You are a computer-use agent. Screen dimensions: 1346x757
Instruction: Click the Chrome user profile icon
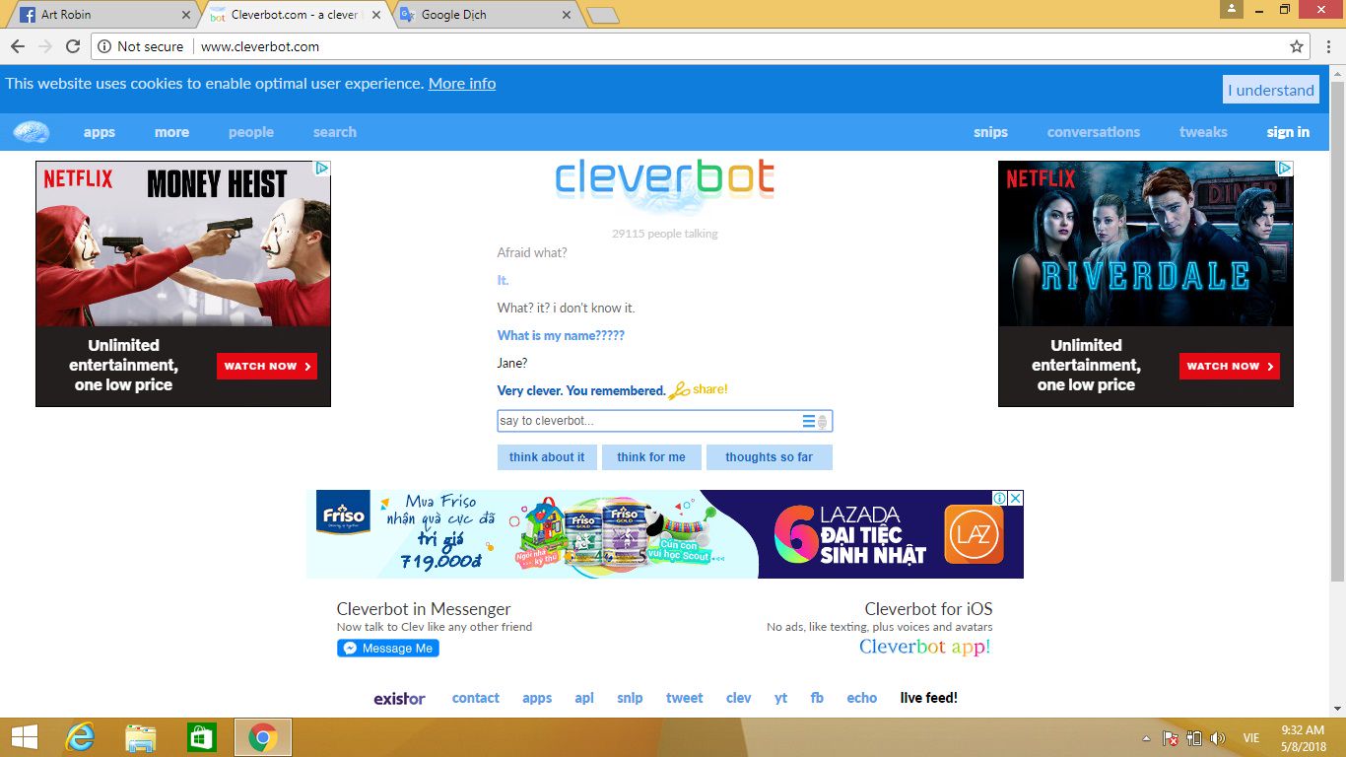[x=1232, y=9]
